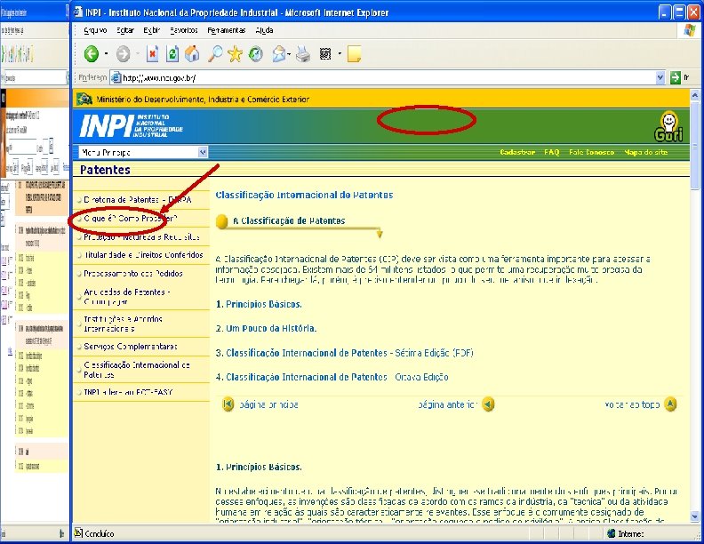
Task: Click the 'Concluído' status bar text
Action: (x=100, y=533)
